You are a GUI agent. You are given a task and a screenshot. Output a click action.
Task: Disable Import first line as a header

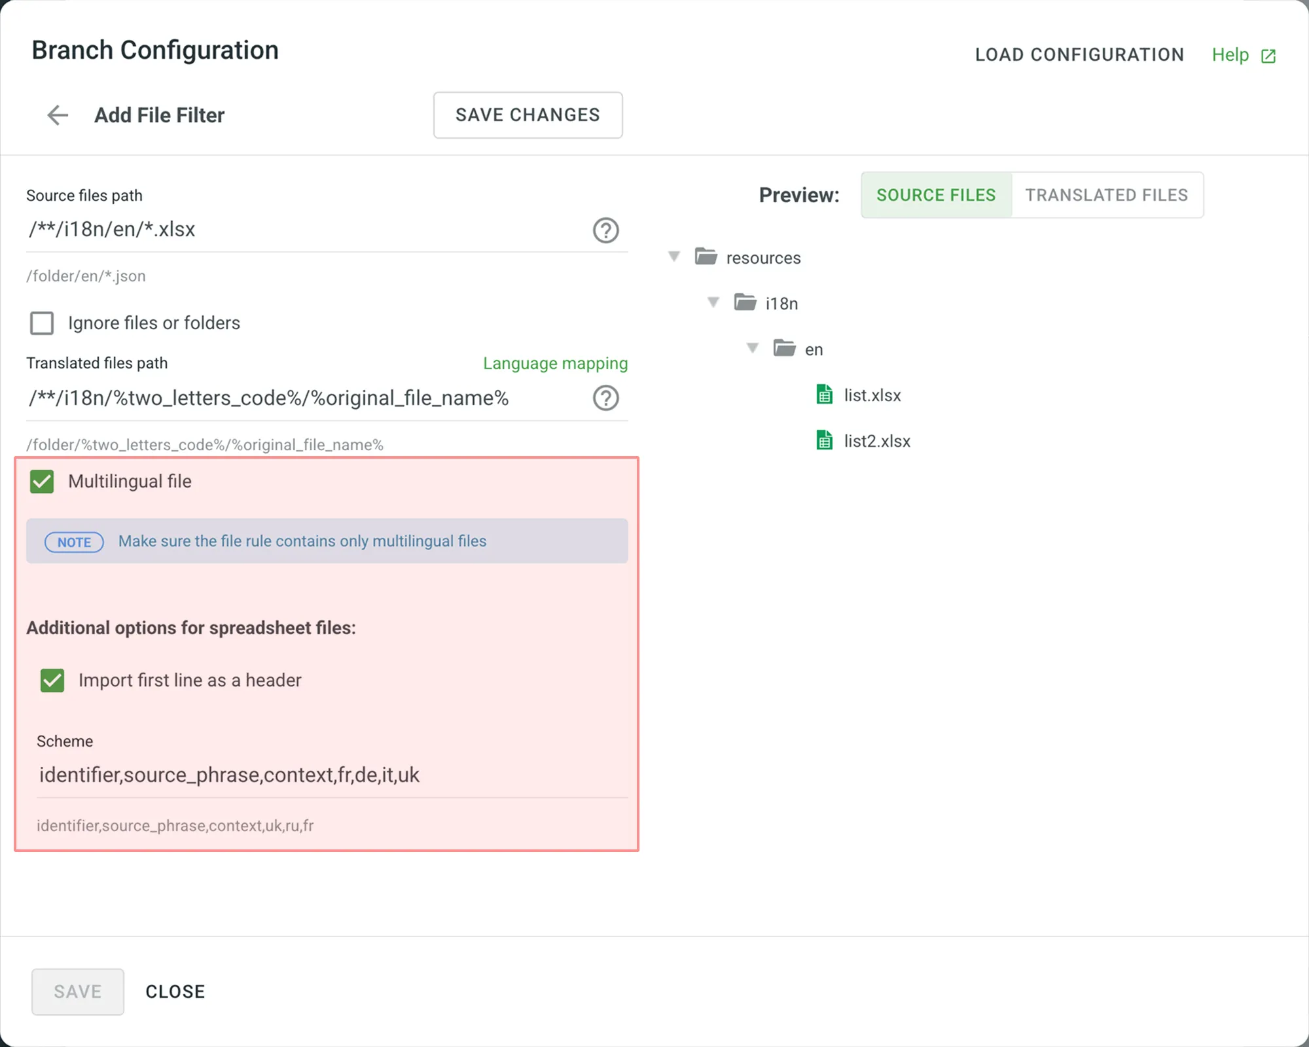(52, 681)
